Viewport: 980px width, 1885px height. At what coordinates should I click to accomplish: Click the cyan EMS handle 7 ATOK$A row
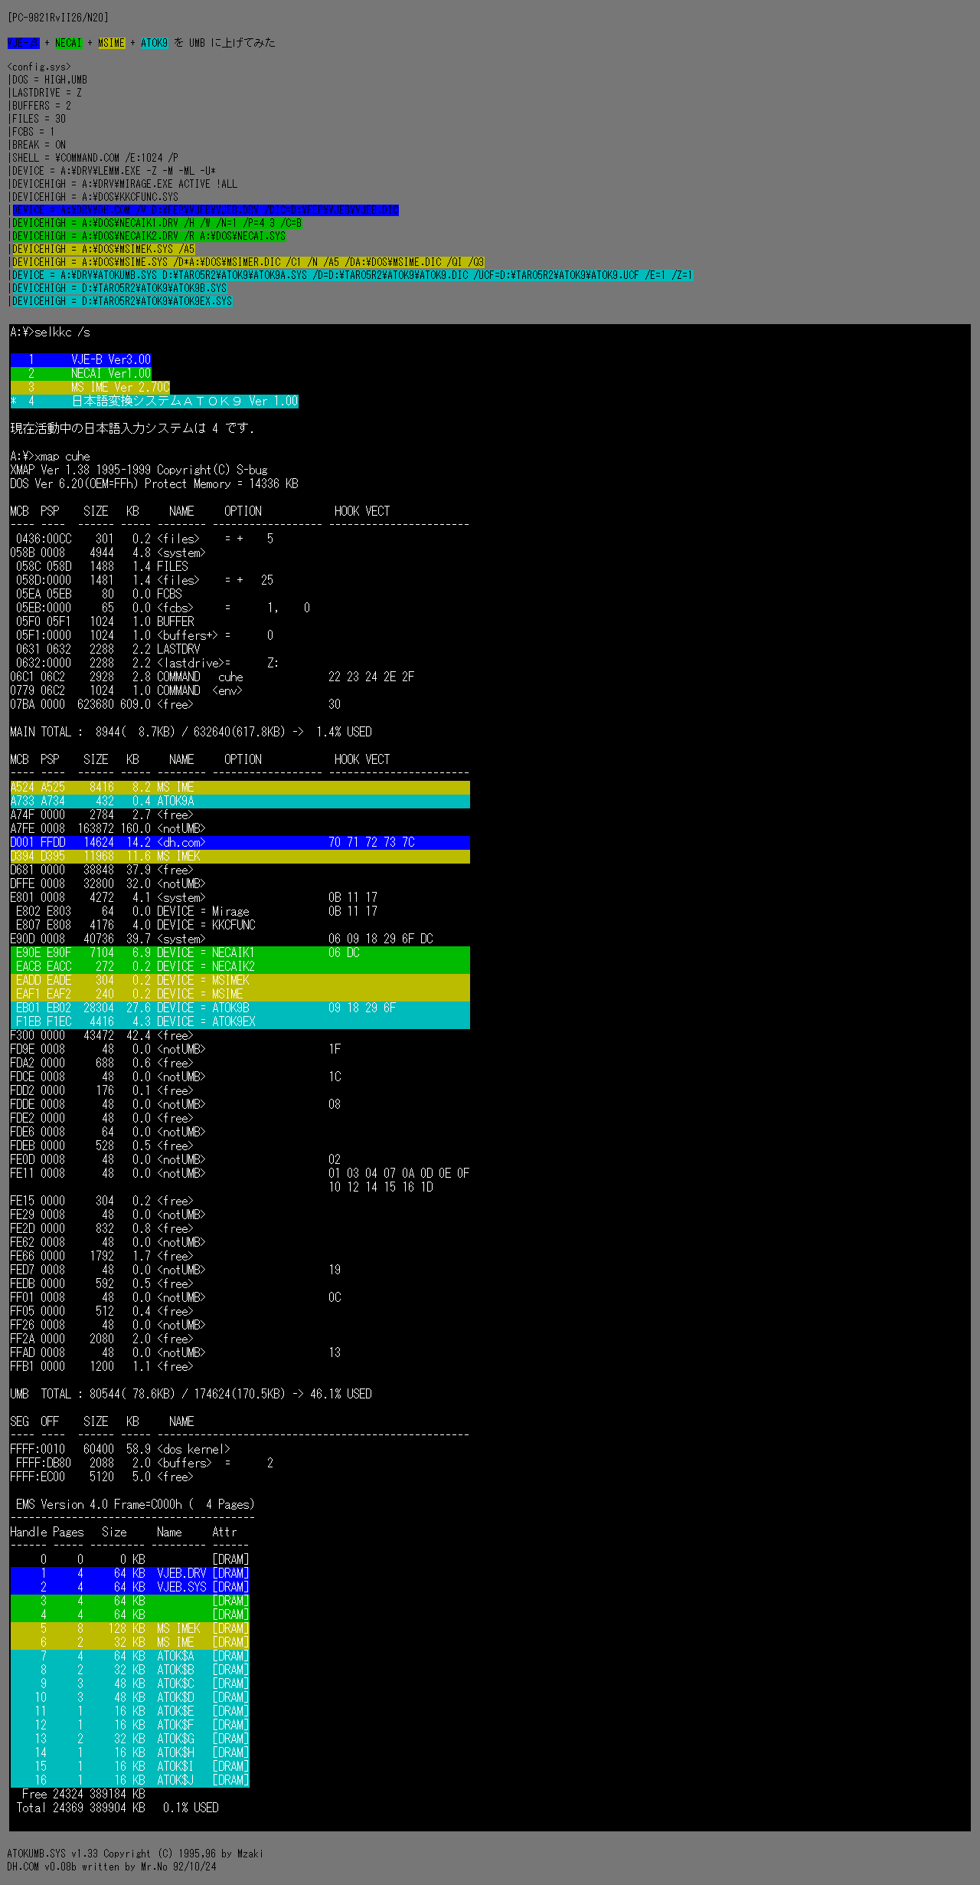coord(129,1657)
